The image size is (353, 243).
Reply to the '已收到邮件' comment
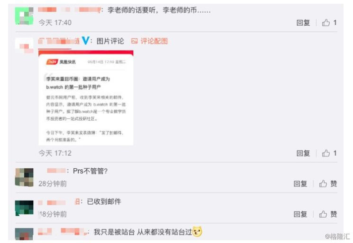pos(301,214)
